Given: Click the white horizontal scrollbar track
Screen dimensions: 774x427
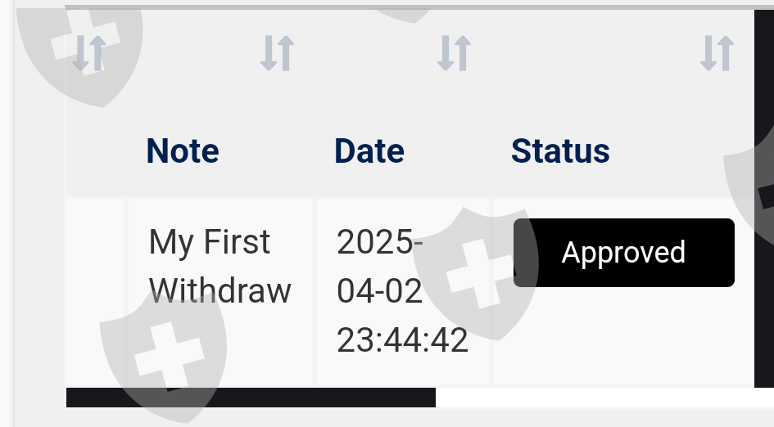Looking at the screenshot, I should click(603, 398).
